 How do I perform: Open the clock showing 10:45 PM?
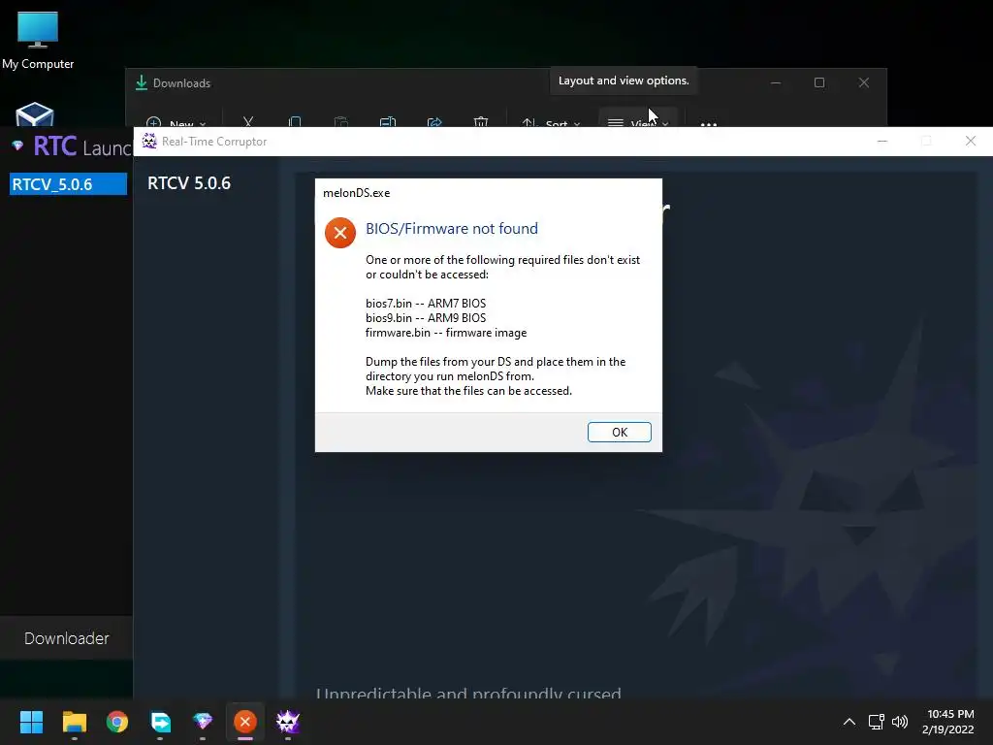click(x=948, y=722)
